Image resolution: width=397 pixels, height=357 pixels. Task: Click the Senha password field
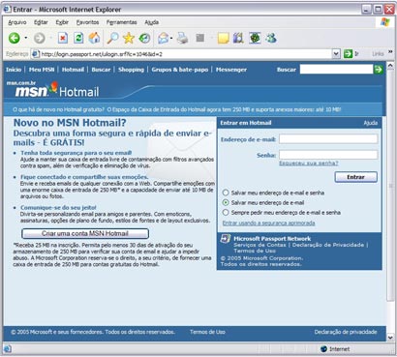click(328, 155)
